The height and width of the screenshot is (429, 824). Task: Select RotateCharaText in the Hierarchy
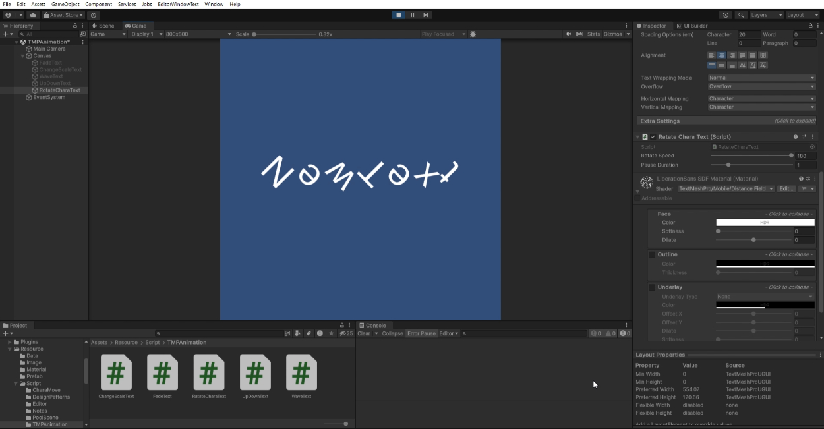pyautogui.click(x=59, y=90)
